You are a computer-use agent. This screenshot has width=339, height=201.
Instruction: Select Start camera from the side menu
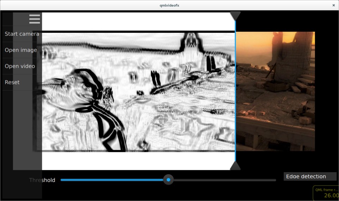coord(22,34)
